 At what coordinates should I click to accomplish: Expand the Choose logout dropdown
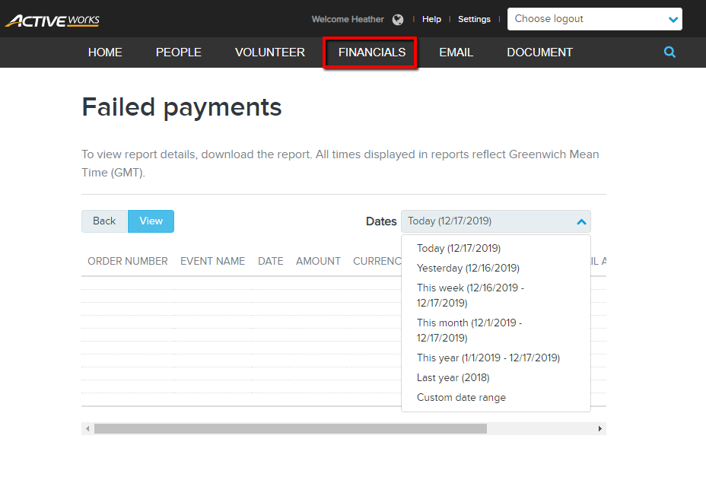click(594, 19)
